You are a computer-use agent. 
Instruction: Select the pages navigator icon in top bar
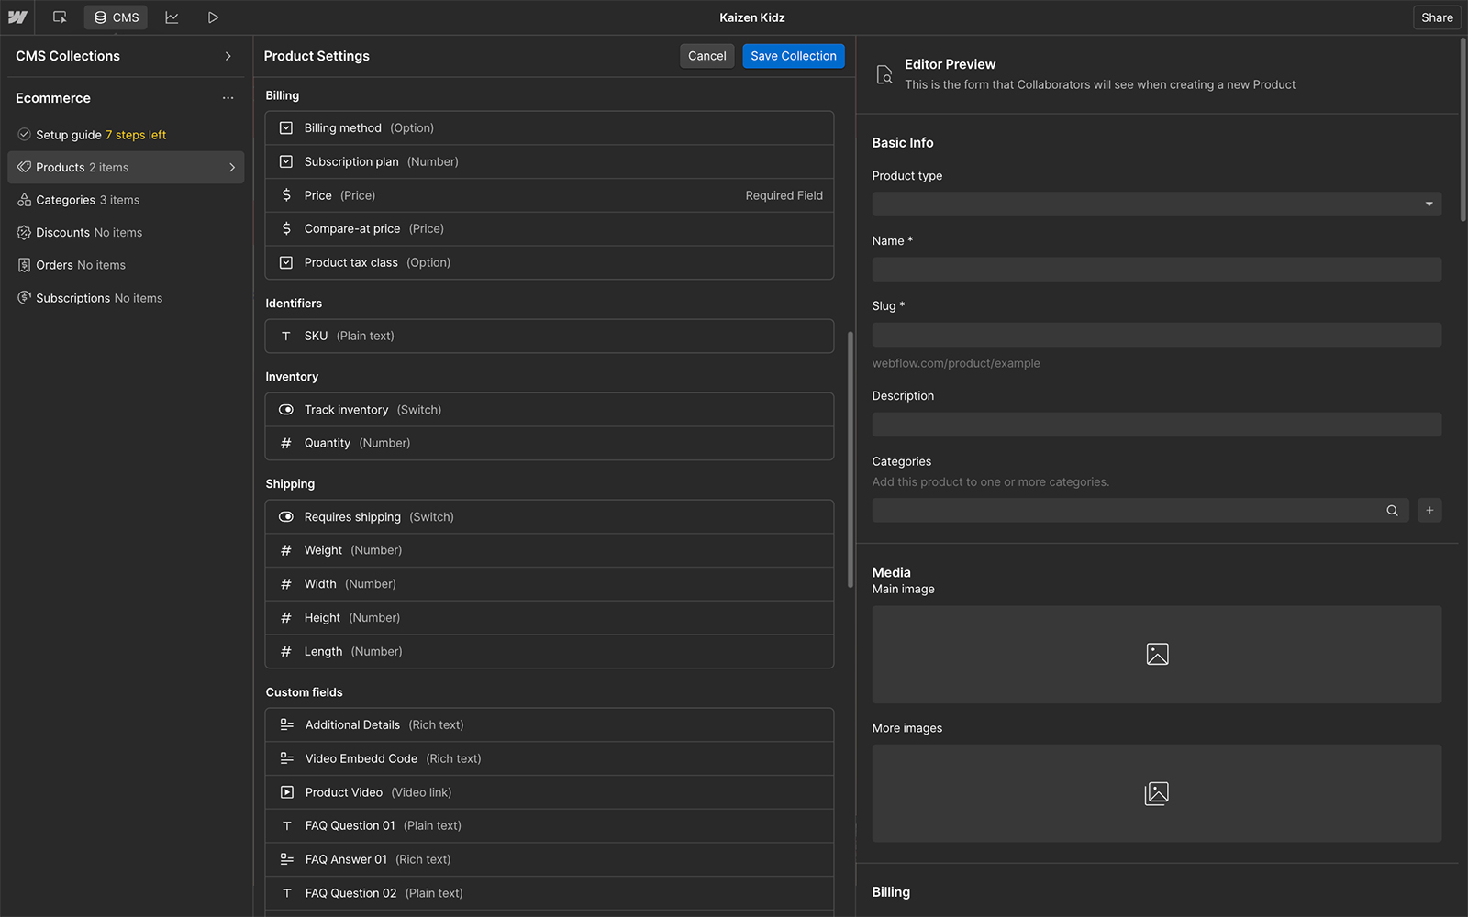[x=60, y=17]
